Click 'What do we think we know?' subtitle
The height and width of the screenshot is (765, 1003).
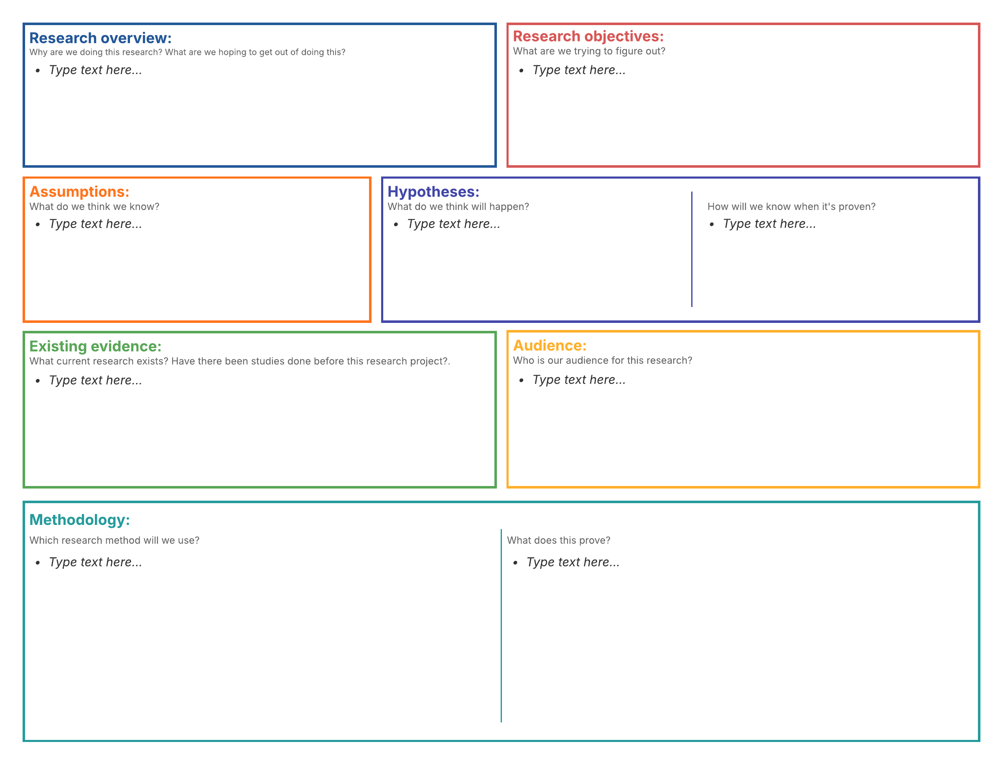94,207
